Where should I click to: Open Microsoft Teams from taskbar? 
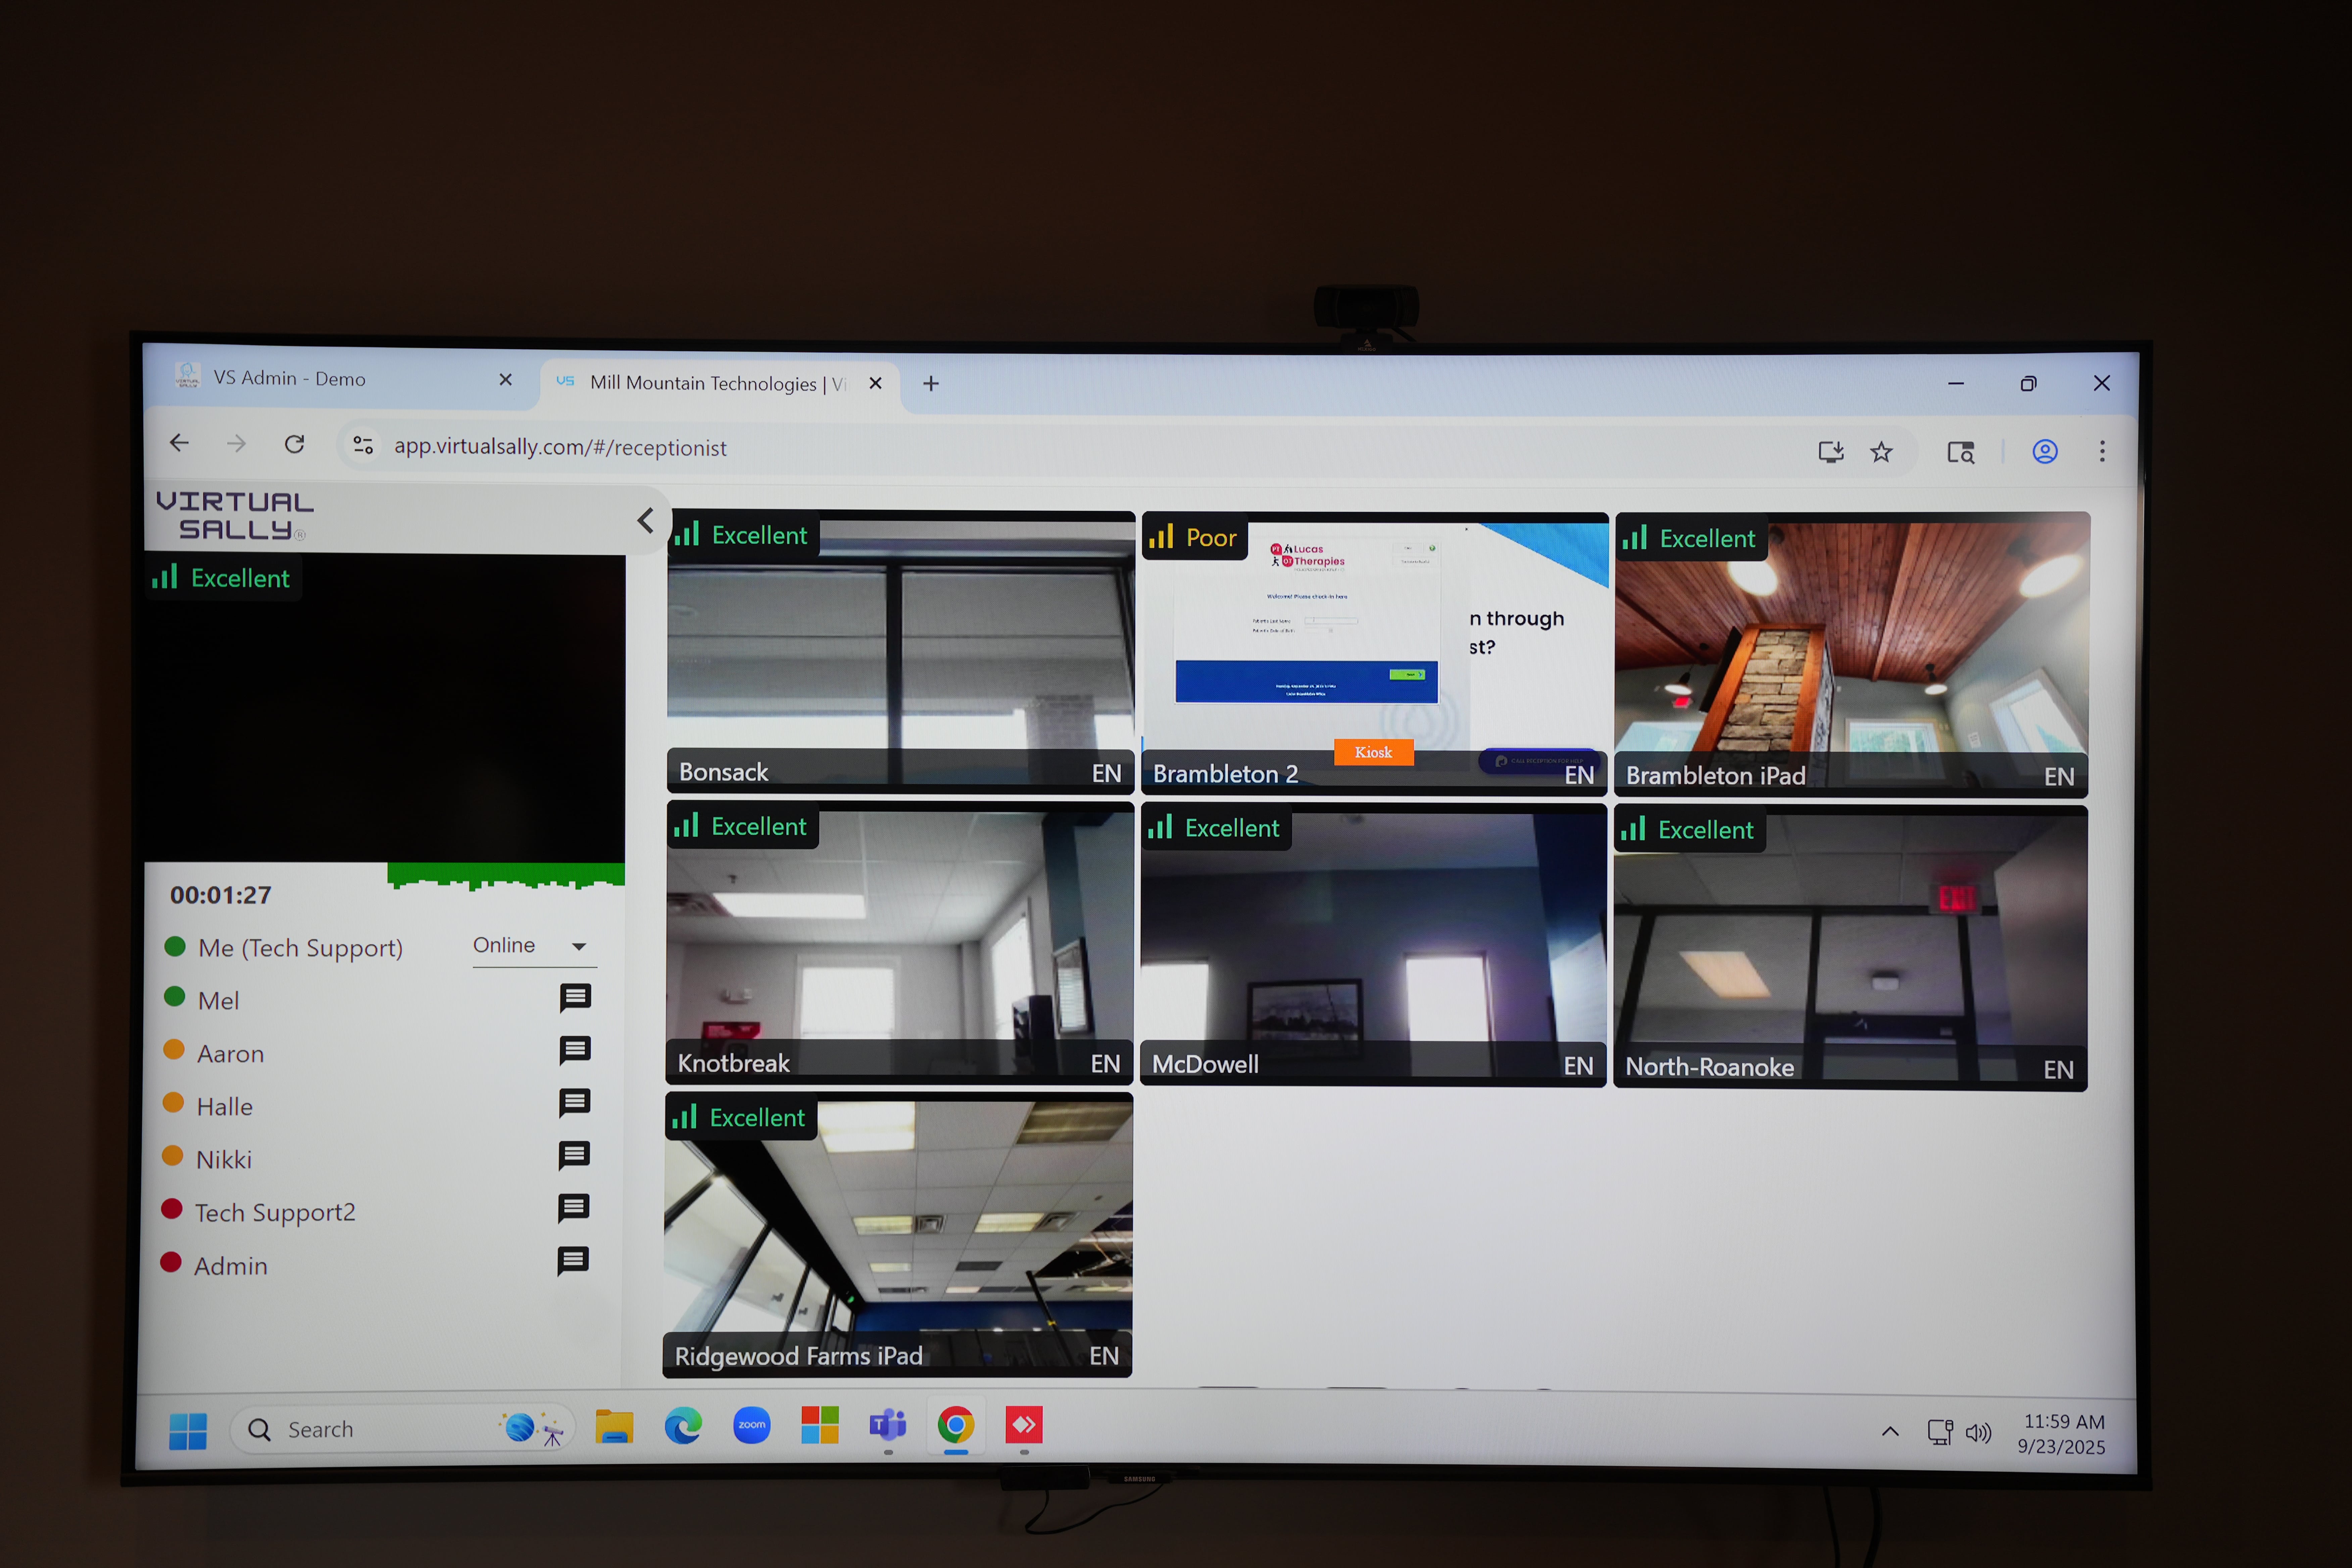pyautogui.click(x=888, y=1425)
